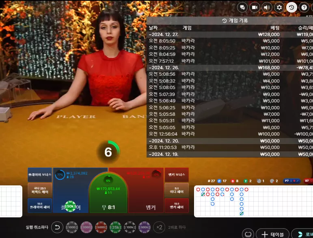Collapse the 2024. 12. 20. history group
313x238 pixels.
coord(230,141)
